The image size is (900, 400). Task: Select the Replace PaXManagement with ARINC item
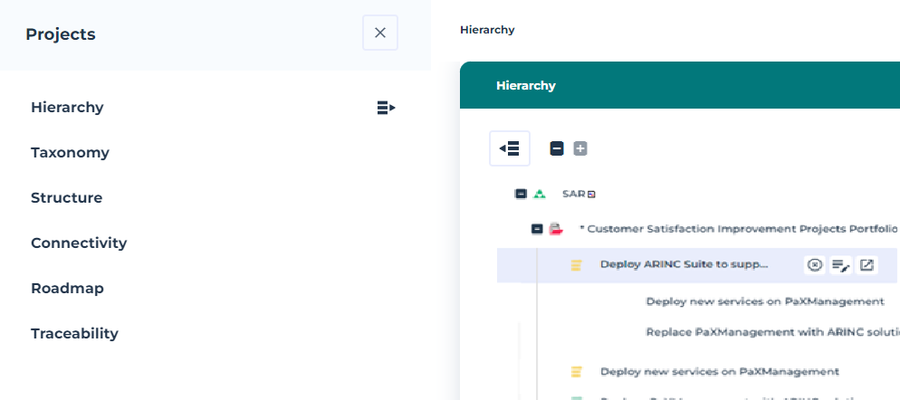tap(771, 332)
